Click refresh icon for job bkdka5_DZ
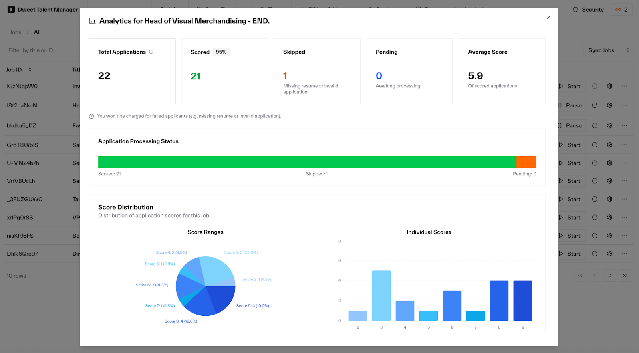Screen dimensions: 639x353 pyautogui.click(x=595, y=125)
